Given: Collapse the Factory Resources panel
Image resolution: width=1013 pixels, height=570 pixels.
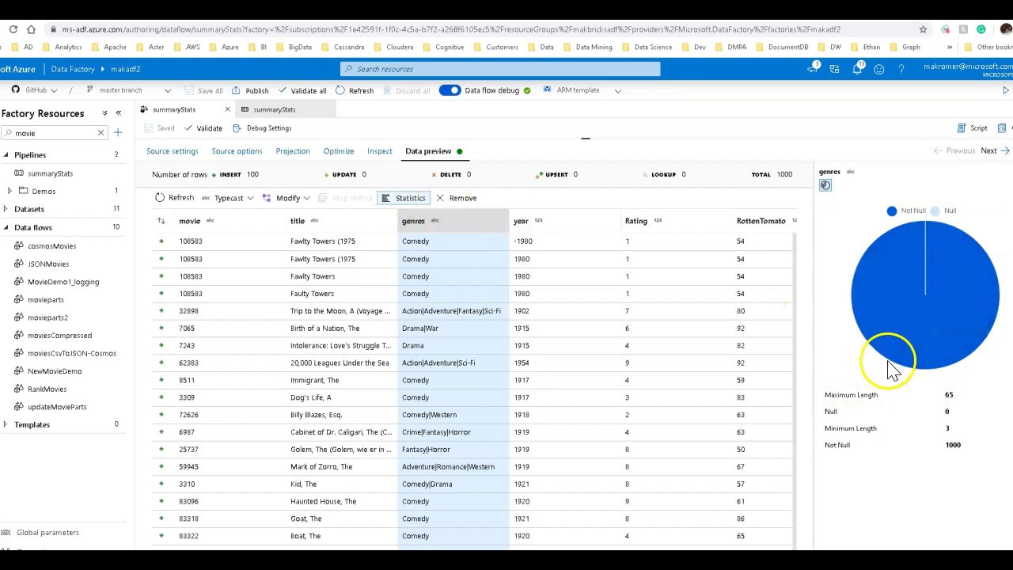Looking at the screenshot, I should coord(119,113).
